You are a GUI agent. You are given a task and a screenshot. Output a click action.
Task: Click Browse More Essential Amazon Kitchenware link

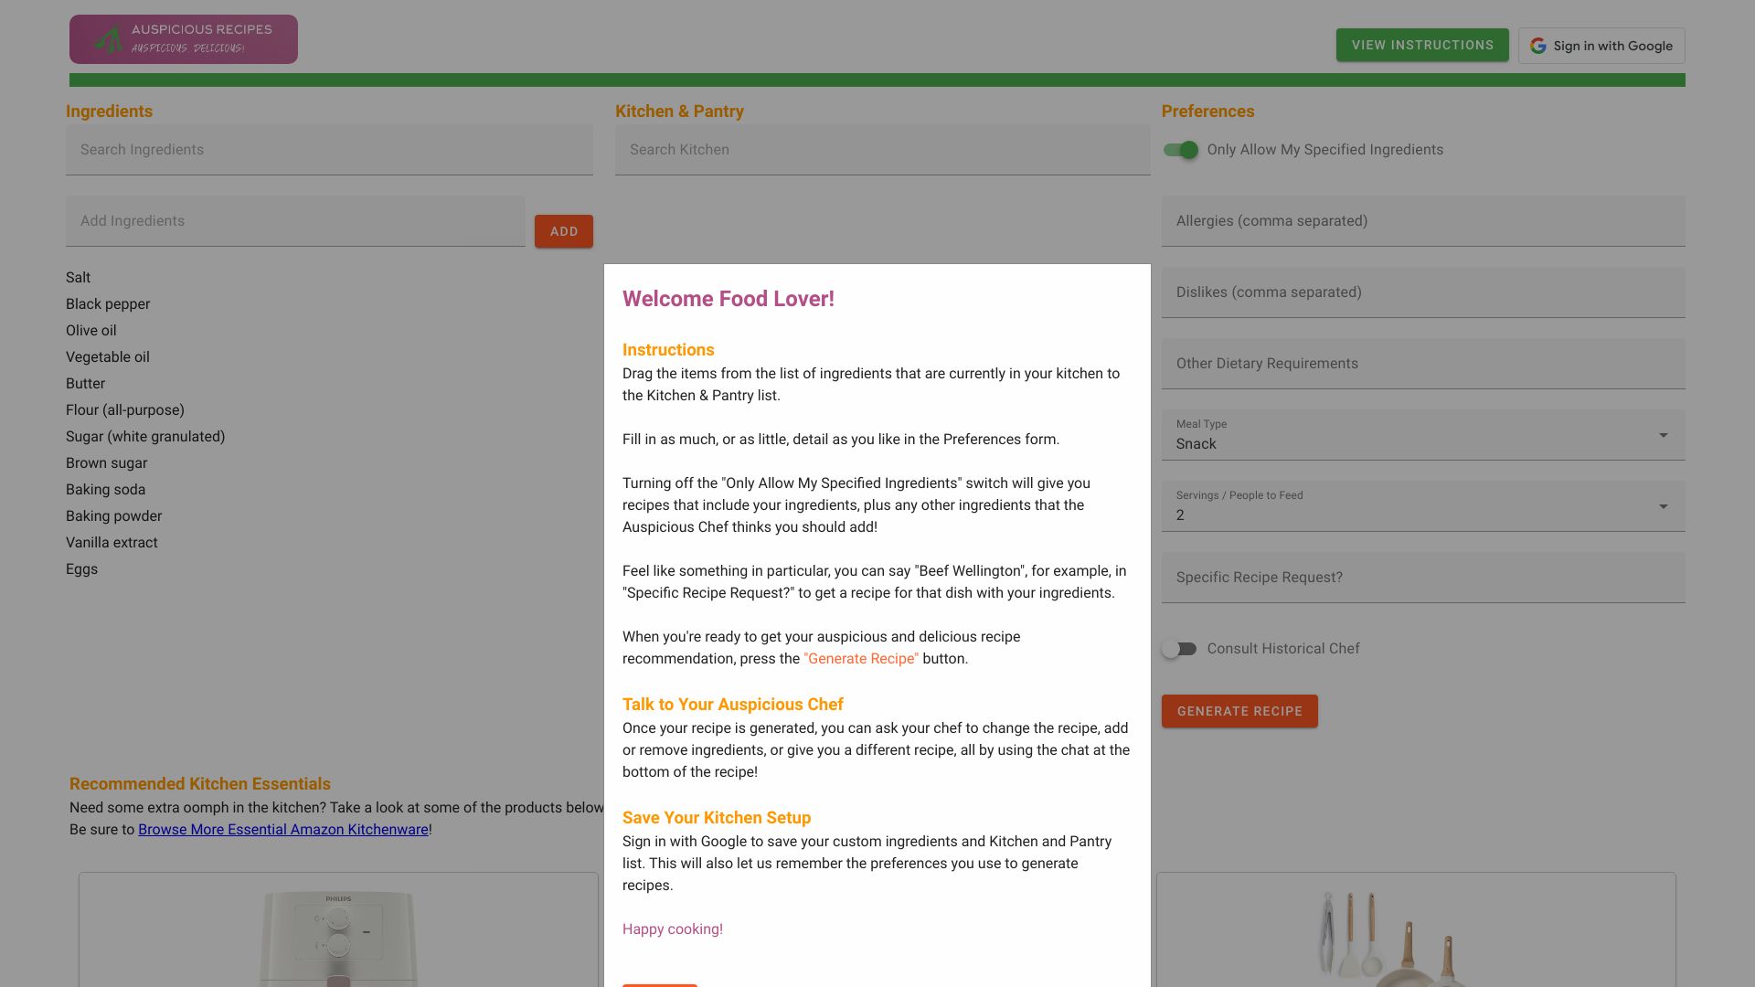(283, 829)
